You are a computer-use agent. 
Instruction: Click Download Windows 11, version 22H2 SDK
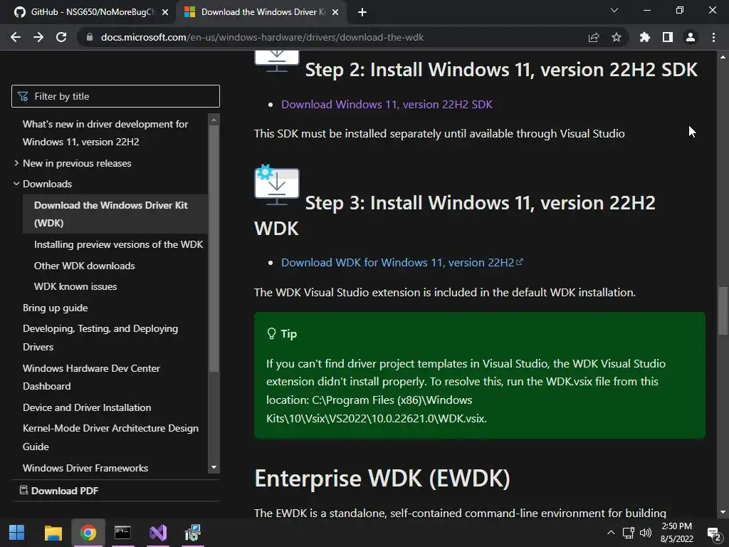tap(387, 104)
